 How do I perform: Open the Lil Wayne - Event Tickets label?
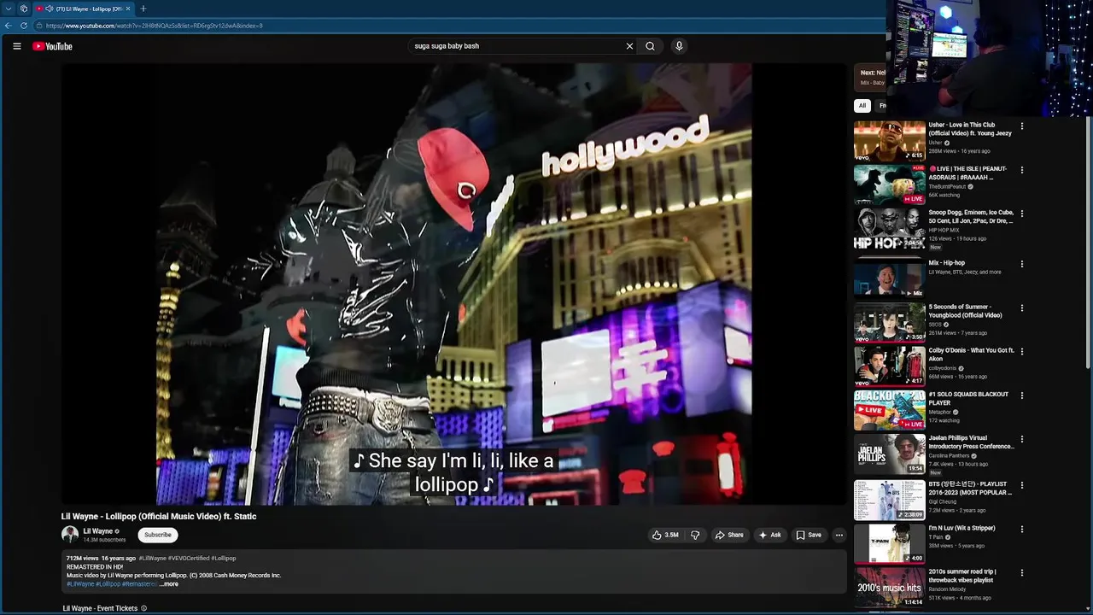(x=100, y=608)
